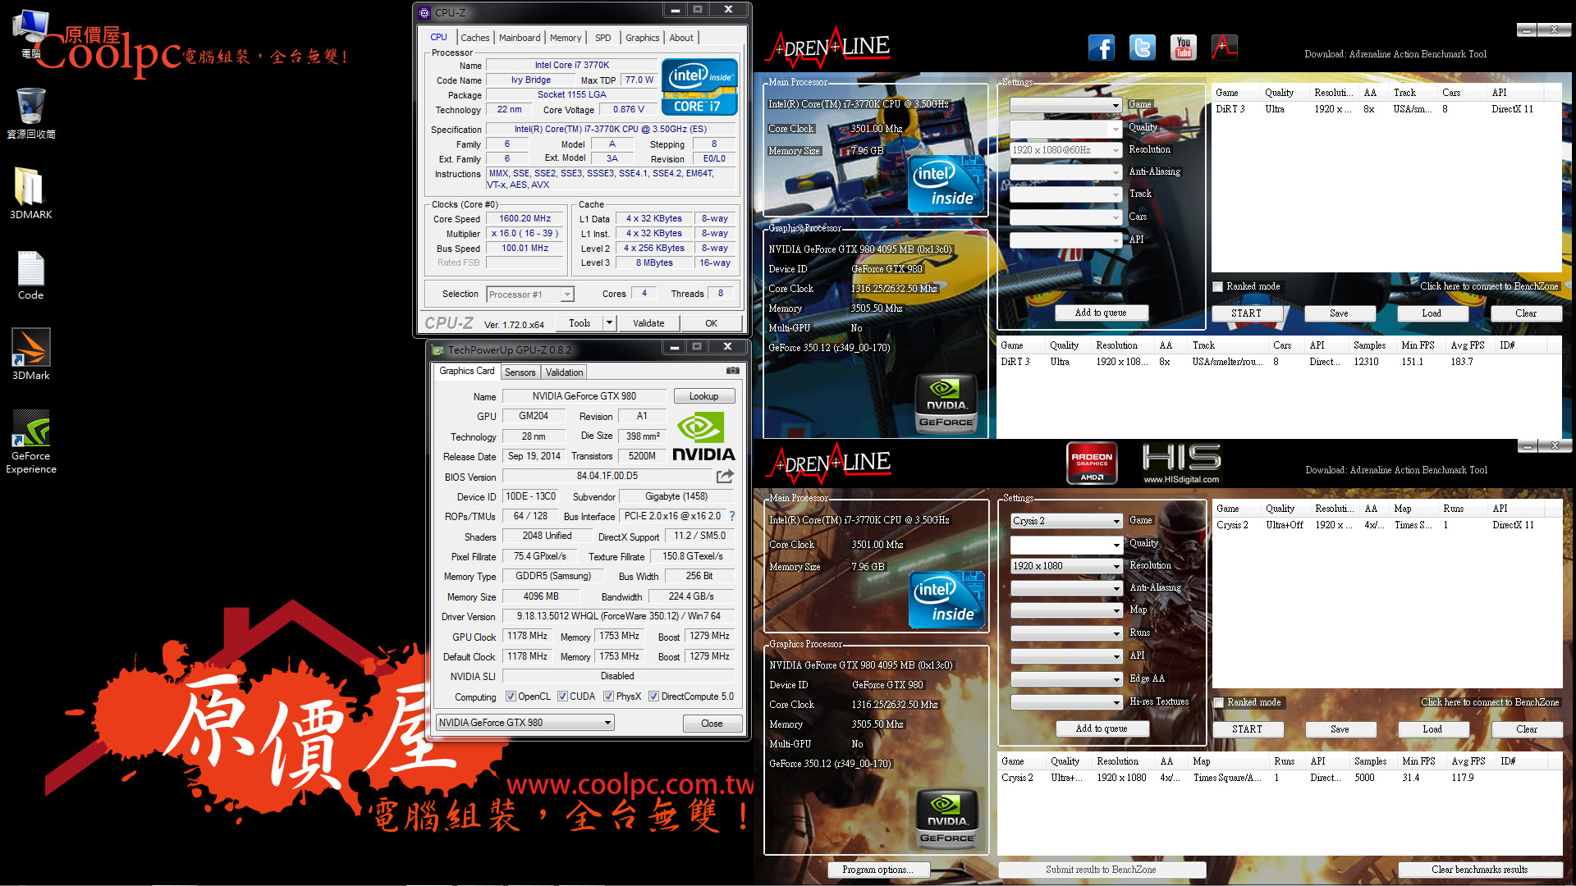Click OK in the CPU-Z window

pyautogui.click(x=711, y=323)
